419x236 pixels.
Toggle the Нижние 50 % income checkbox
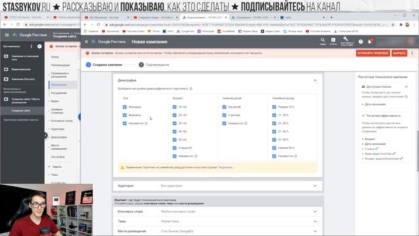coord(274,148)
